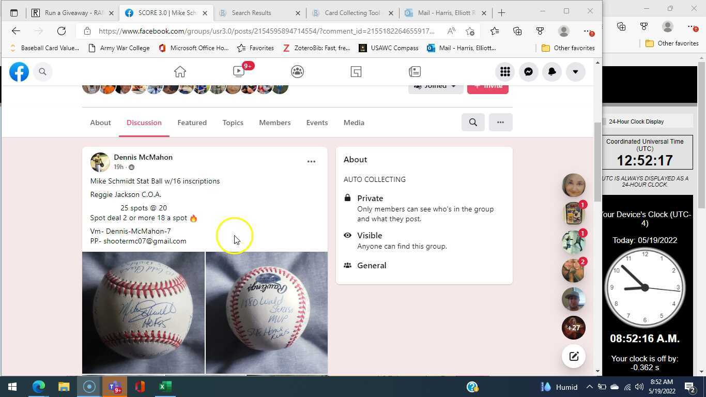Open the write post pencil icon on the right
Viewport: 706px width, 397px height.
point(574,356)
